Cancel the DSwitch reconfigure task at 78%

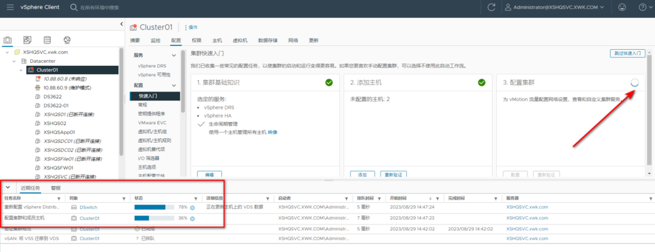(x=192, y=207)
